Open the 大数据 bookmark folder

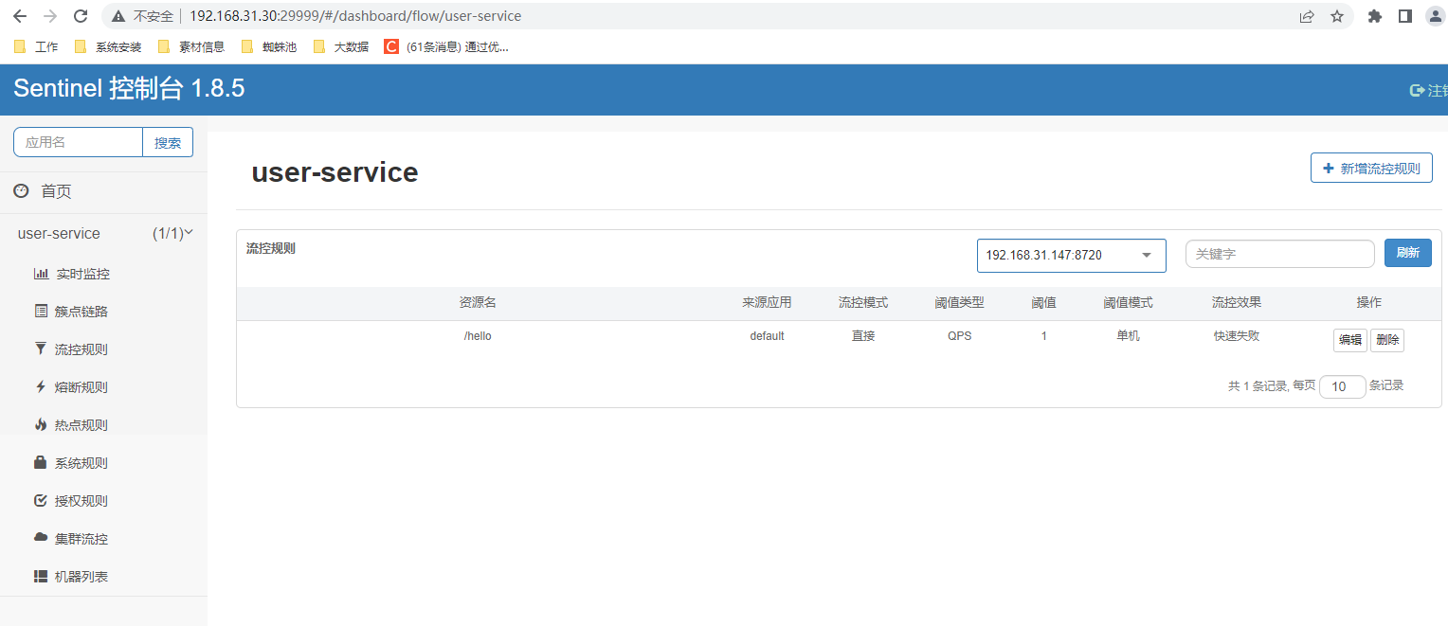(x=341, y=46)
